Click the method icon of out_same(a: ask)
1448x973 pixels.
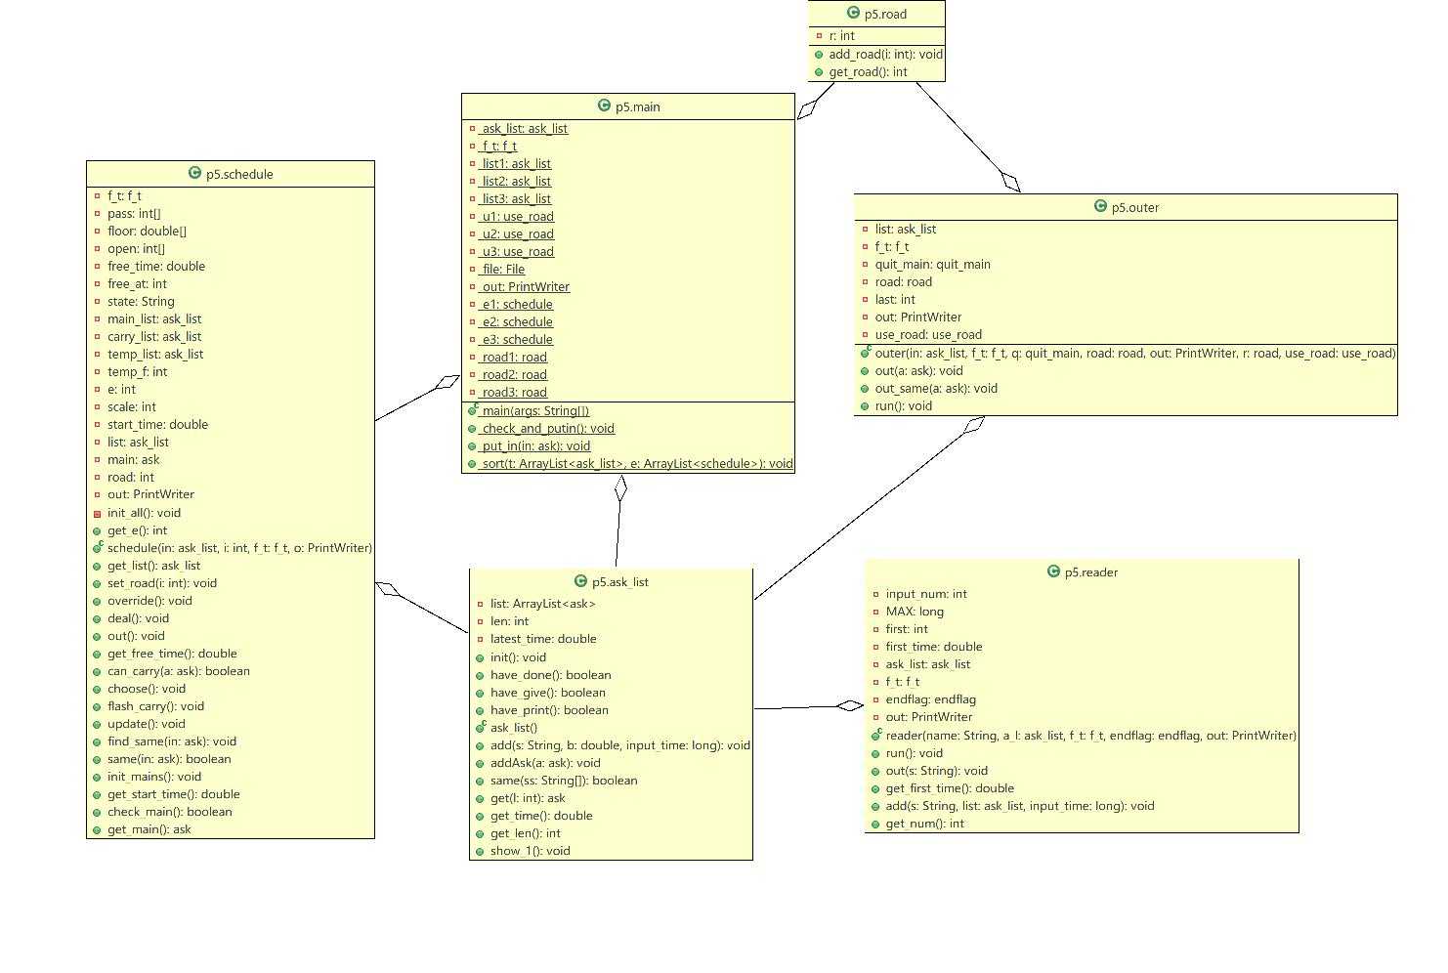pyautogui.click(x=866, y=389)
